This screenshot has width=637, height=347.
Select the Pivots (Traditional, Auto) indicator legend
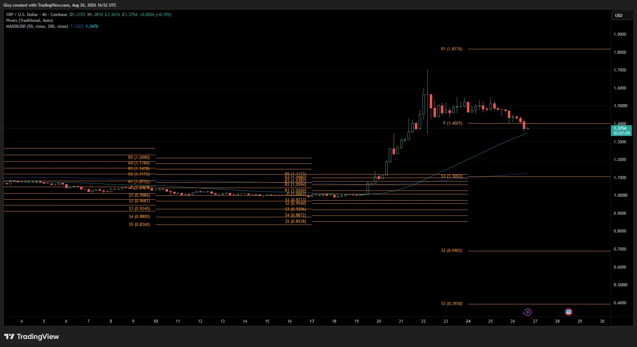(x=30, y=20)
